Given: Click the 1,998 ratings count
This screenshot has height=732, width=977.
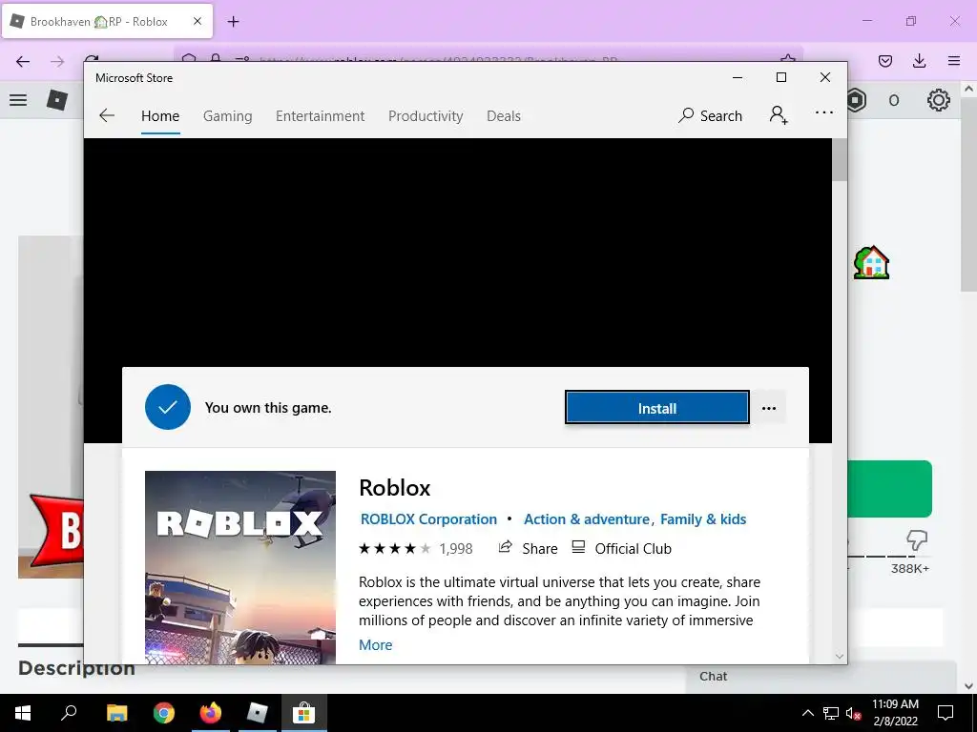Looking at the screenshot, I should point(456,548).
